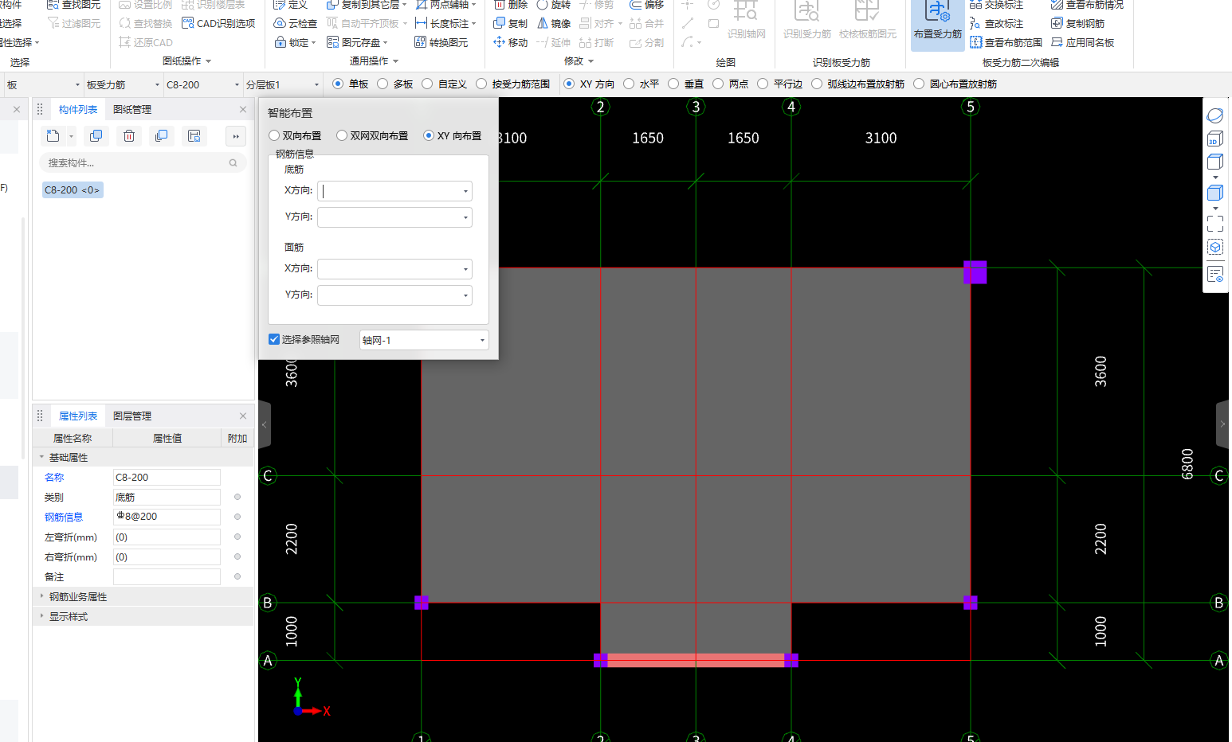
Task: Select 双网双向布置 radio option
Action: (372, 136)
